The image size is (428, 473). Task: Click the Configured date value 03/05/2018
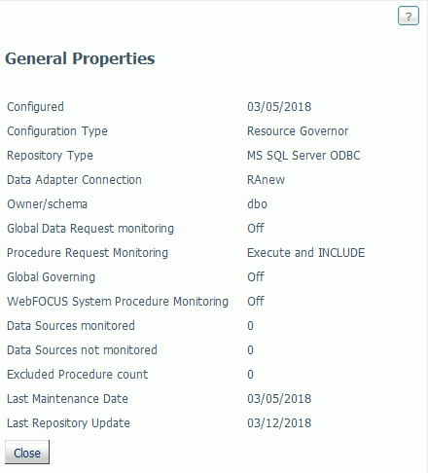tap(279, 107)
